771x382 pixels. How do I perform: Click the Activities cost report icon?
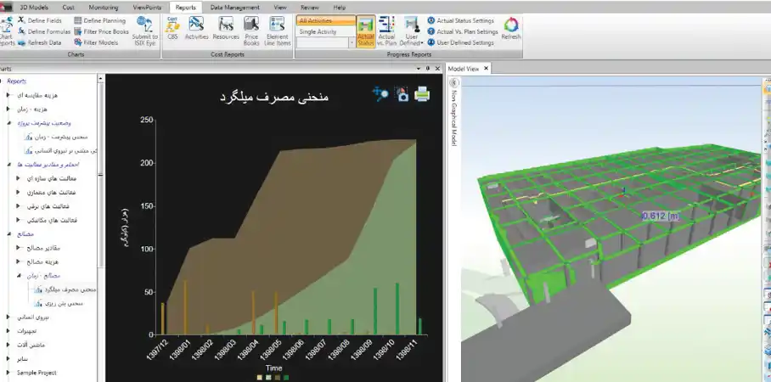pyautogui.click(x=196, y=29)
